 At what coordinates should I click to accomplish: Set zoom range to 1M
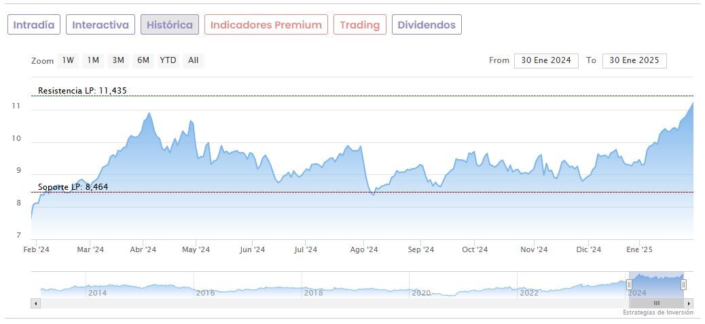tap(93, 60)
